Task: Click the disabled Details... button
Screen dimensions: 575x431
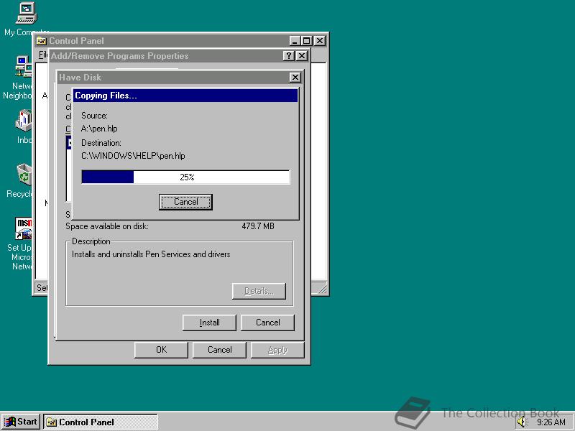Action: click(259, 291)
